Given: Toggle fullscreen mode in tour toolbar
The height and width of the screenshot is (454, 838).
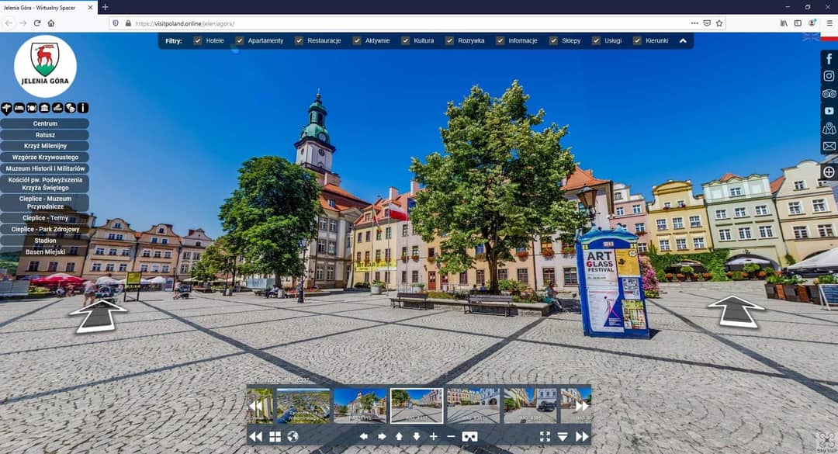Looking at the screenshot, I should pos(545,437).
